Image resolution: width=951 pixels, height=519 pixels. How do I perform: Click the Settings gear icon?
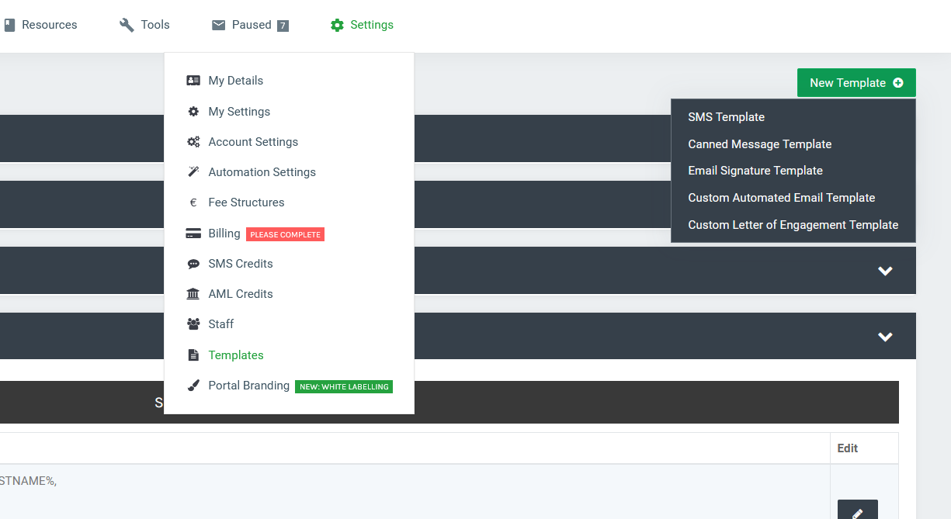337,25
